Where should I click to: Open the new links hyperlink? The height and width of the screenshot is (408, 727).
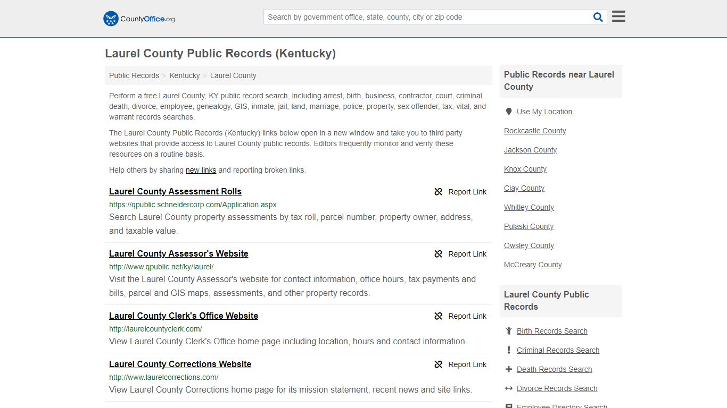(201, 170)
